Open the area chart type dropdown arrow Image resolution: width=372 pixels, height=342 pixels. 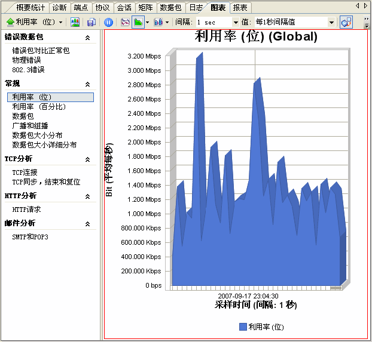click(147, 23)
